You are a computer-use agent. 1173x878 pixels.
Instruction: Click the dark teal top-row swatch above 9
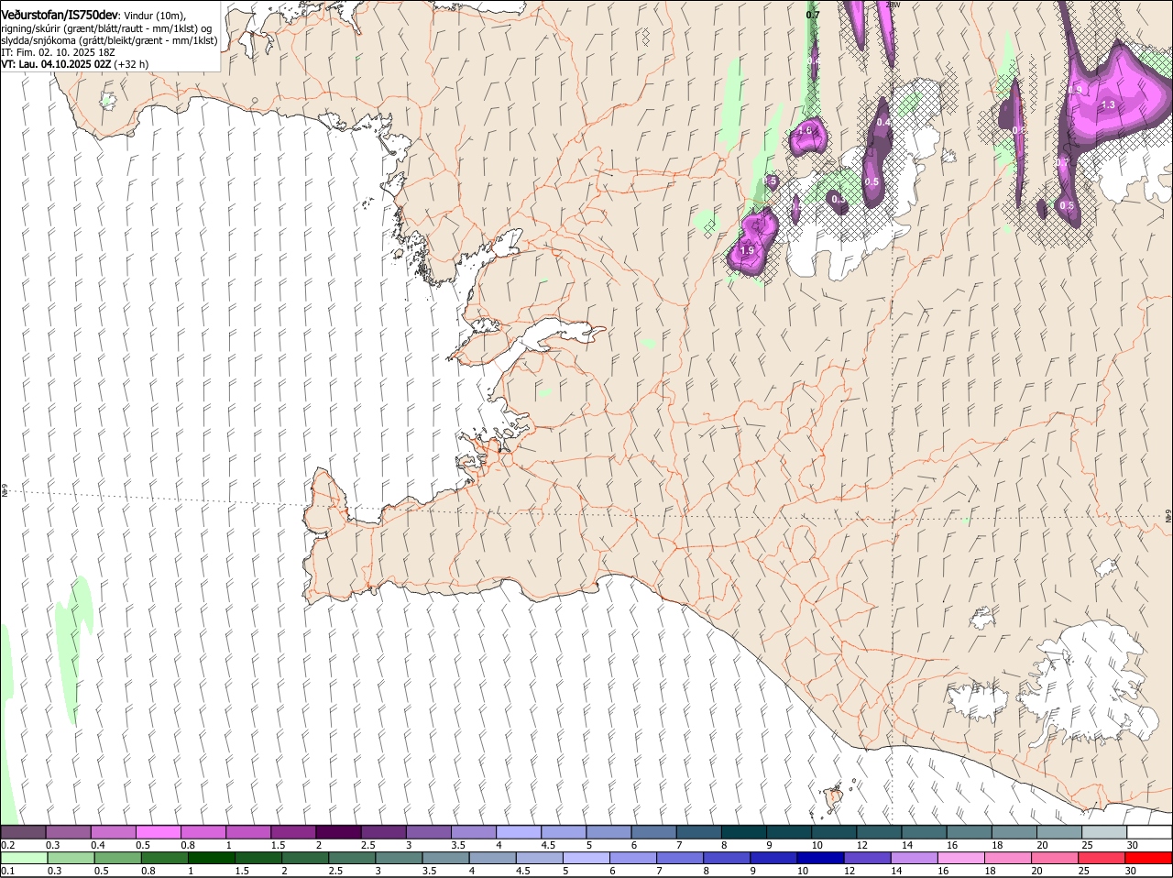tap(789, 833)
